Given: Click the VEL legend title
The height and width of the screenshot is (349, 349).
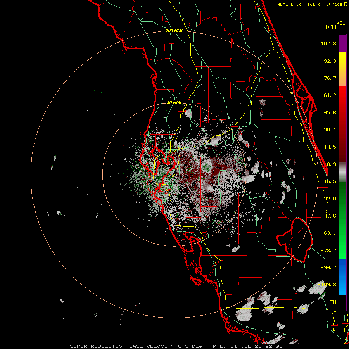Looking at the screenshot, I should pos(340,23).
